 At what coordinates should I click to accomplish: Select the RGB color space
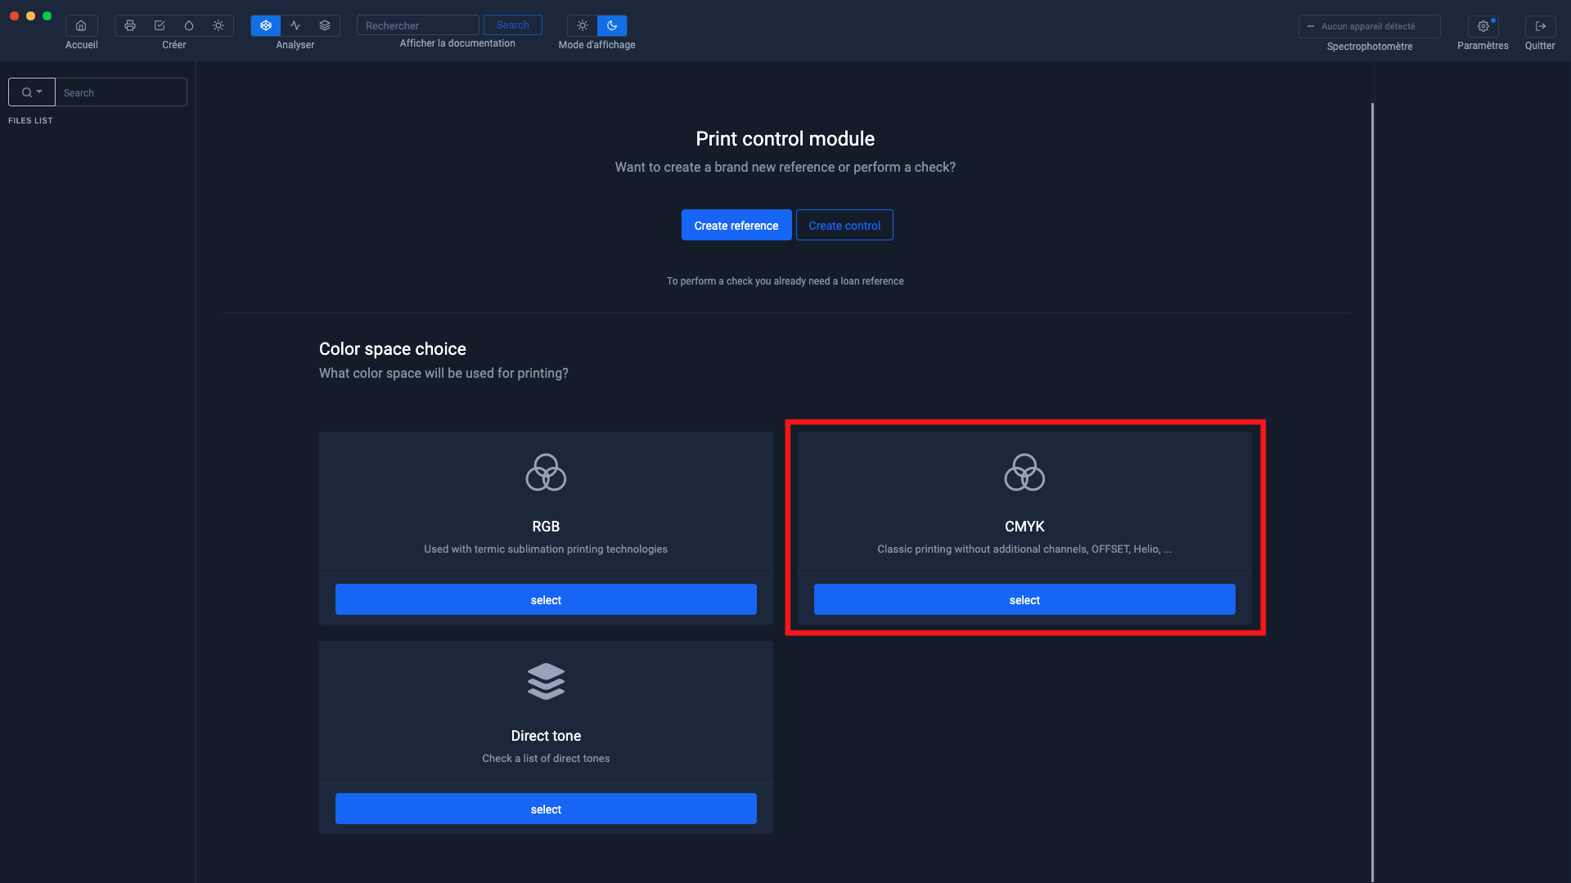[x=546, y=599]
